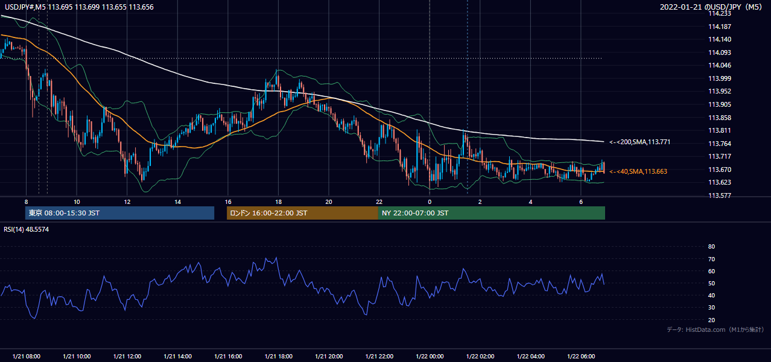This screenshot has height=362, width=771.
Task: Click the hour label 0 under the chart
Action: pos(430,202)
